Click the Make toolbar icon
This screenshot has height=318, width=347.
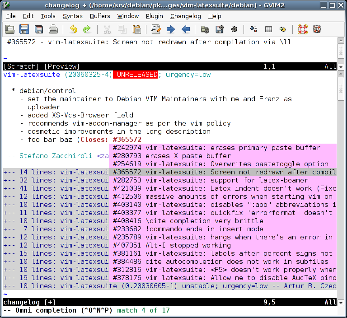coord(253,29)
